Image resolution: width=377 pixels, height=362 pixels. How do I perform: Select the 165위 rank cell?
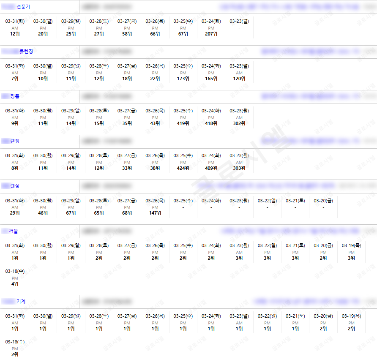[x=211, y=79]
